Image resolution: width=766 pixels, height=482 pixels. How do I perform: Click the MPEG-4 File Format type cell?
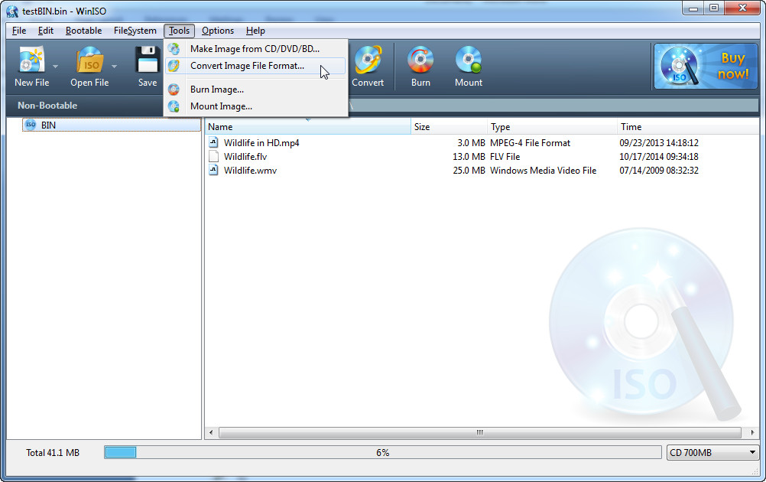[x=530, y=143]
